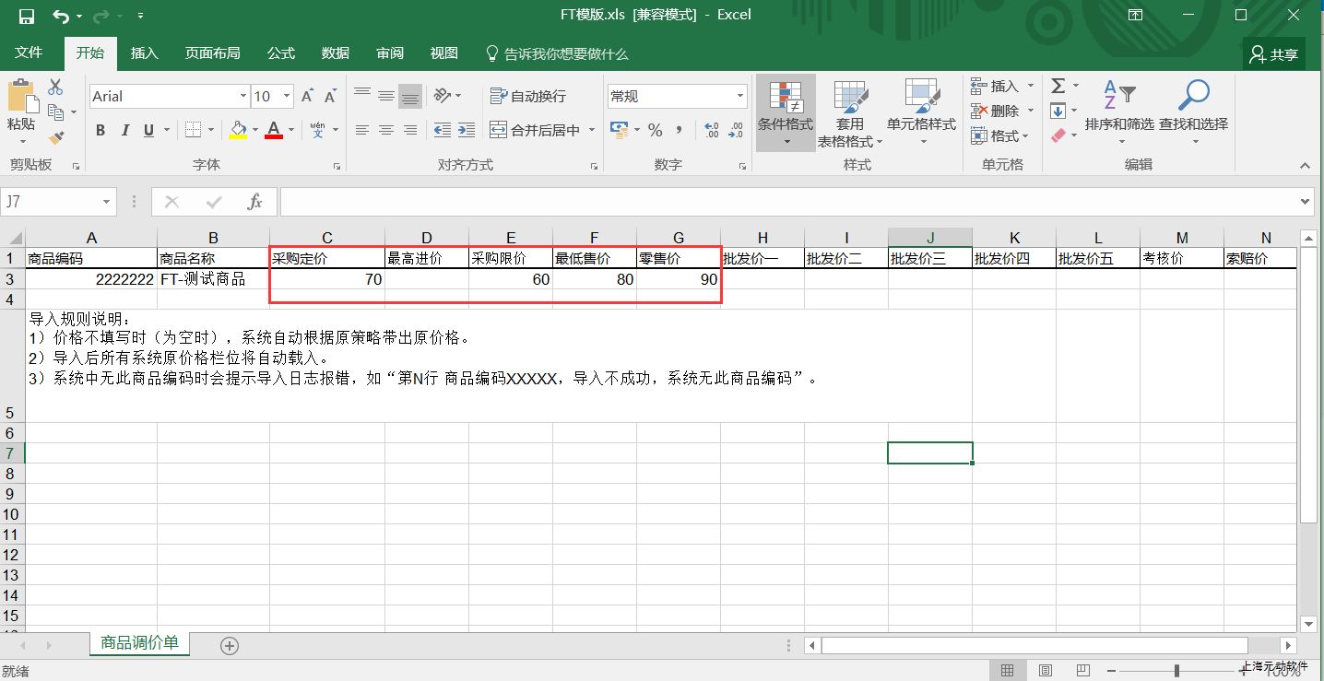
Task: Click the 共享 (Share) button
Action: coord(1273,54)
